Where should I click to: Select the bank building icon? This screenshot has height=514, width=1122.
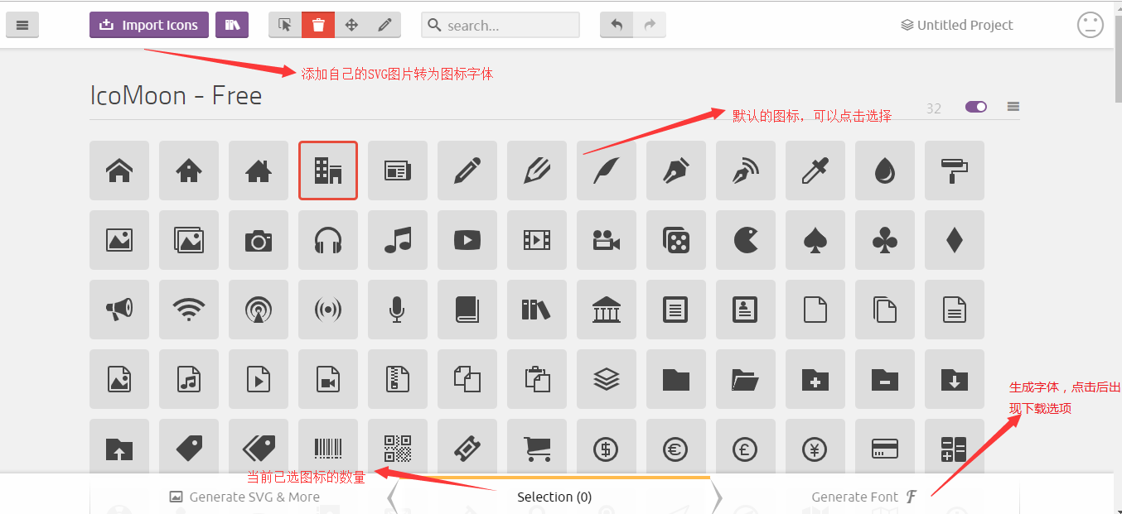[607, 310]
